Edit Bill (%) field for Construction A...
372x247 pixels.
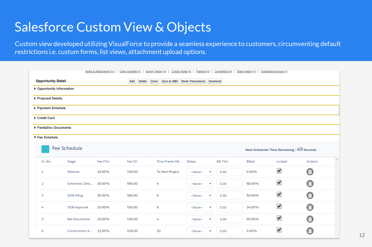[x=229, y=231]
